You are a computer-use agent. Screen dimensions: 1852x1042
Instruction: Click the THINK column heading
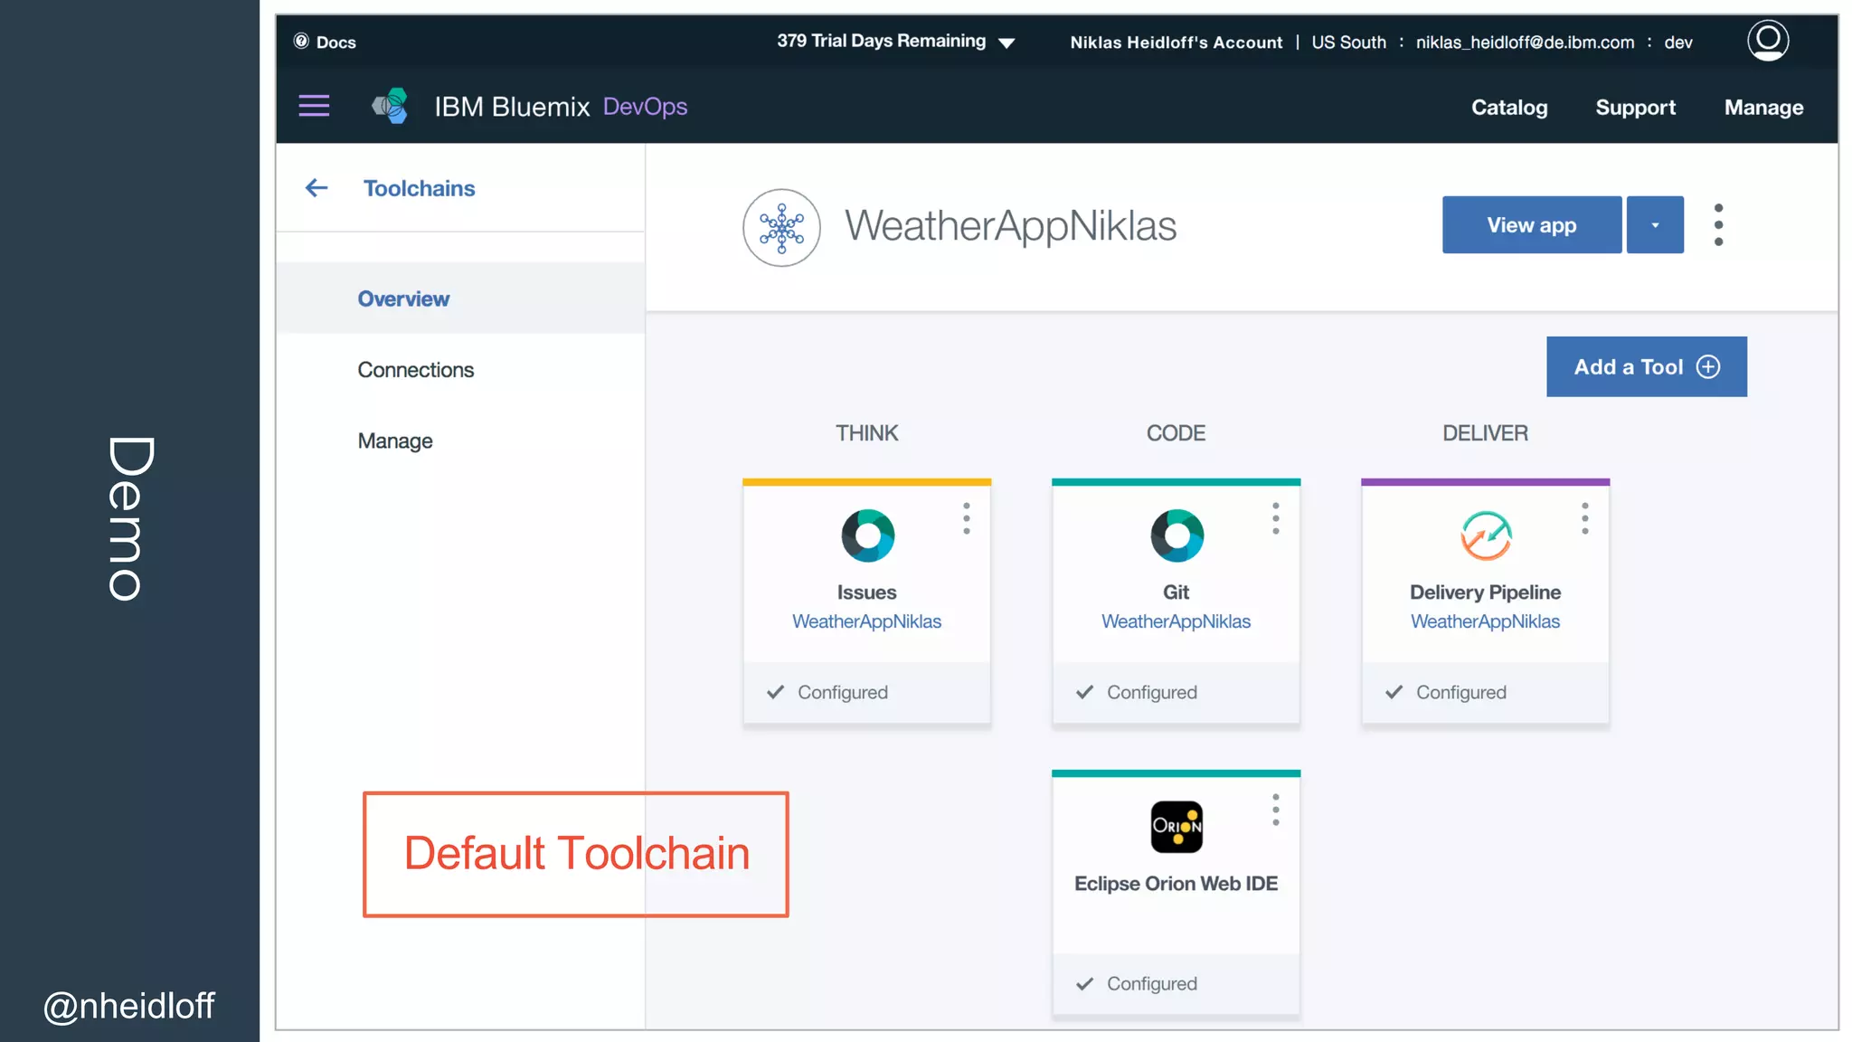pos(866,433)
